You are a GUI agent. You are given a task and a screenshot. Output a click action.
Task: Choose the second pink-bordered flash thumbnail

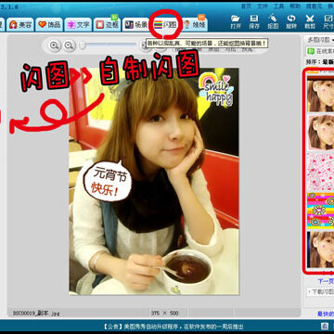(320, 132)
